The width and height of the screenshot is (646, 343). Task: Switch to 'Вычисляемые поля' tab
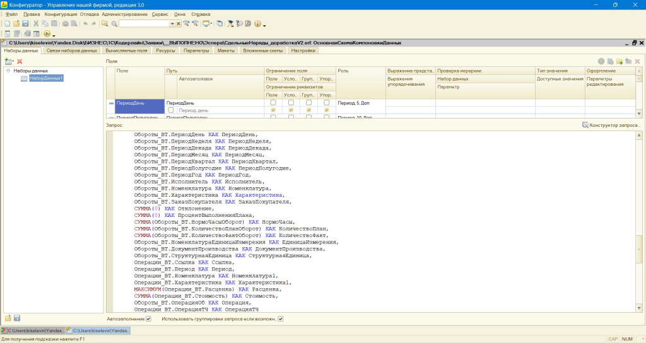(x=126, y=50)
